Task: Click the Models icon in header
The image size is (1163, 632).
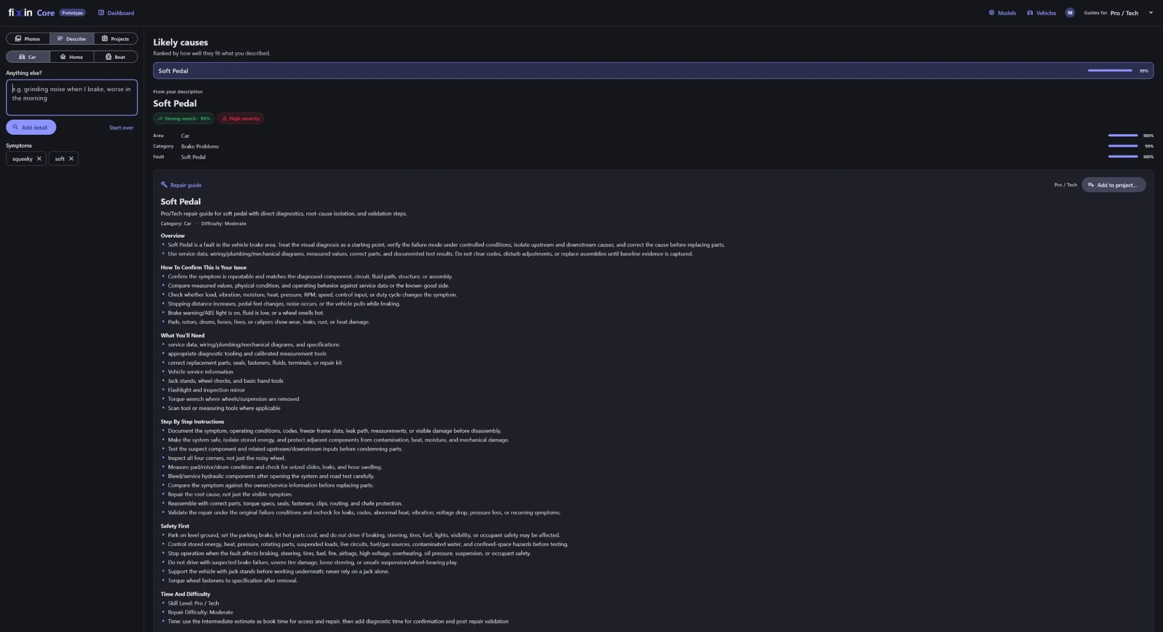Action: coord(991,13)
